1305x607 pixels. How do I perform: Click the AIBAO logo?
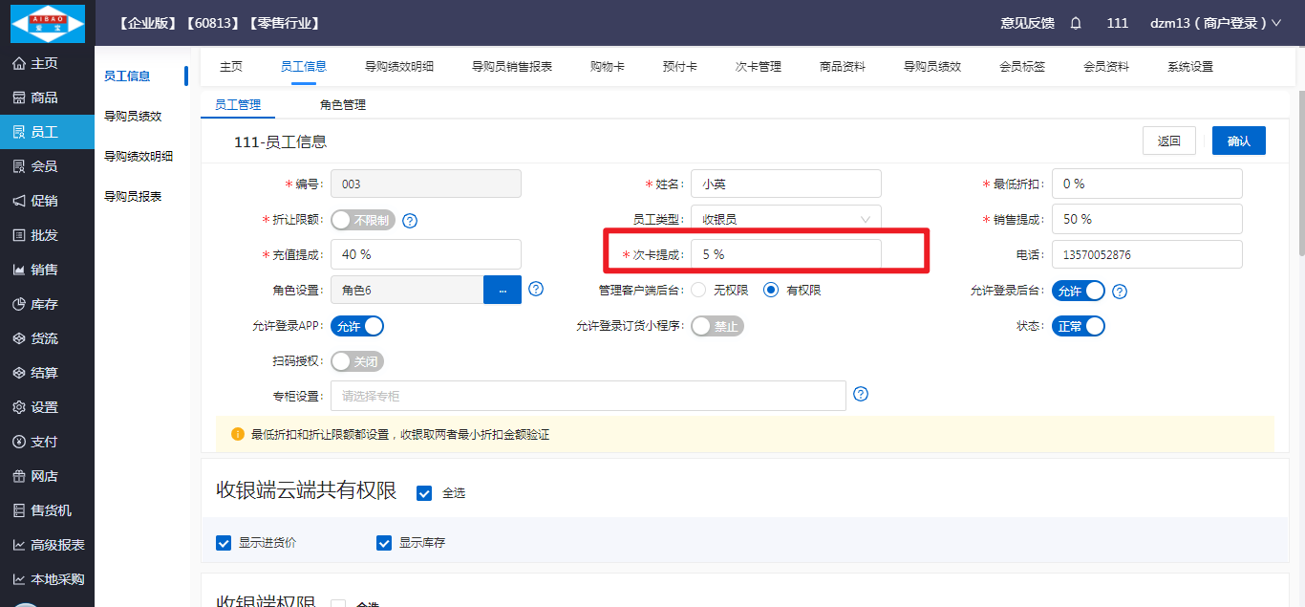(x=47, y=23)
